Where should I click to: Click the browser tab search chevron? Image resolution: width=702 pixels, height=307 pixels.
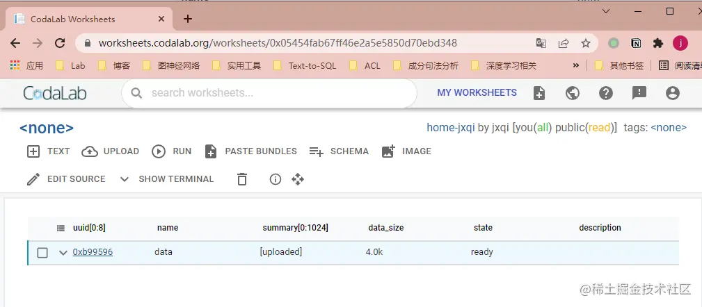click(x=606, y=11)
